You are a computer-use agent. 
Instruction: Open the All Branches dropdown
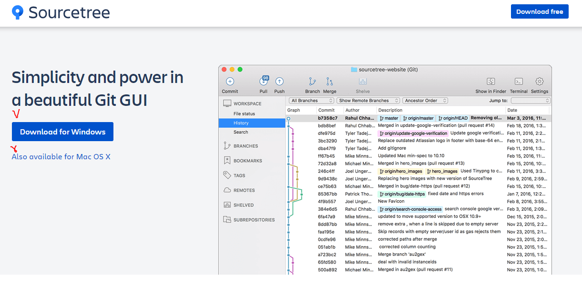(x=312, y=101)
